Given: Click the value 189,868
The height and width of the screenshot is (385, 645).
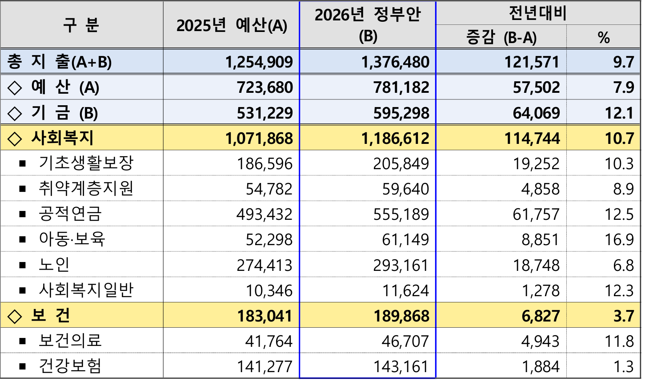Looking at the screenshot, I should click(x=401, y=316).
